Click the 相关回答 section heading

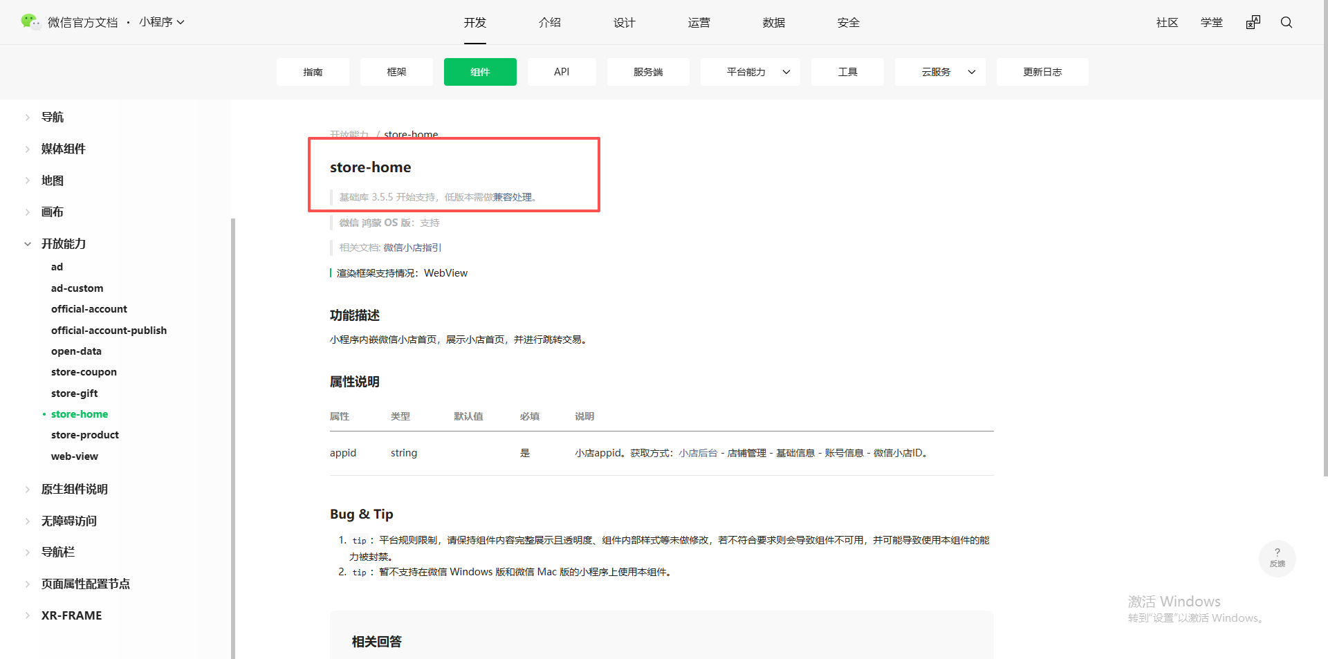(x=377, y=642)
